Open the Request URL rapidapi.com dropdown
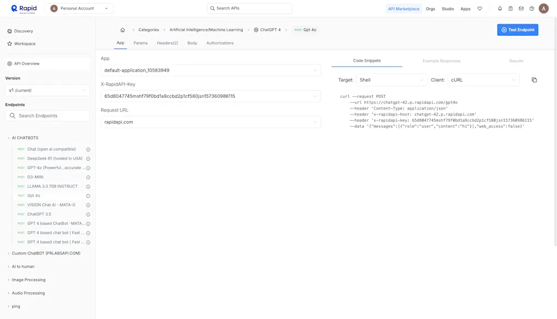Screen dimensions: 557x319 point(210,122)
